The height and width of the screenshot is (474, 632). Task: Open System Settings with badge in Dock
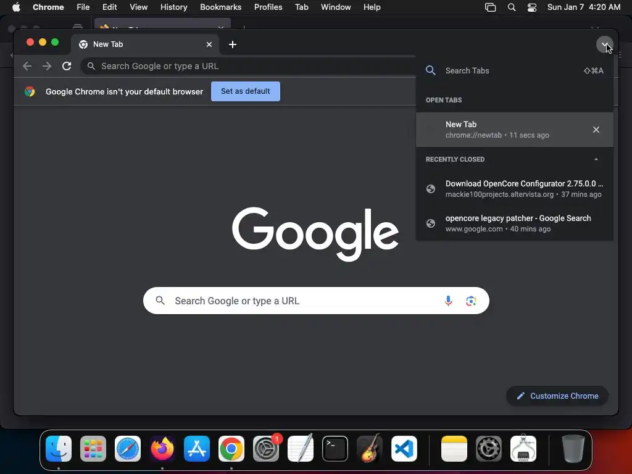coord(266,449)
